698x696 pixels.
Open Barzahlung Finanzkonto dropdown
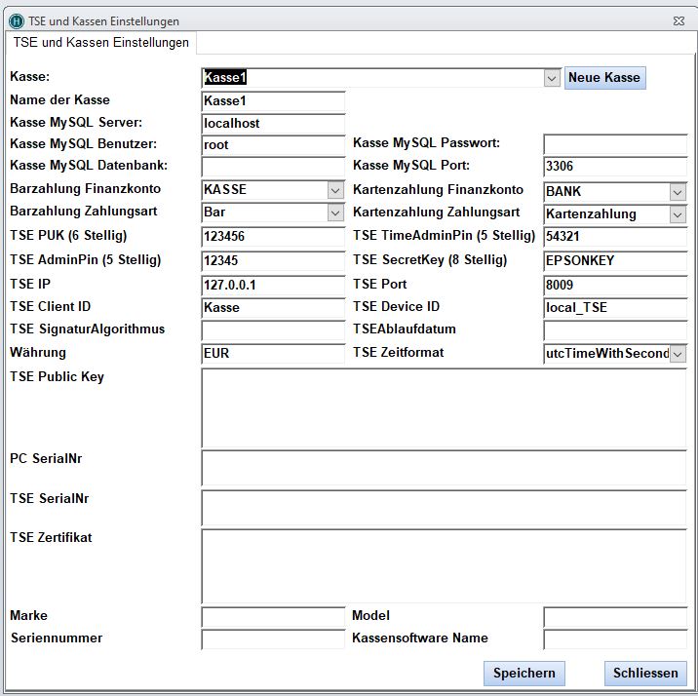coord(335,190)
